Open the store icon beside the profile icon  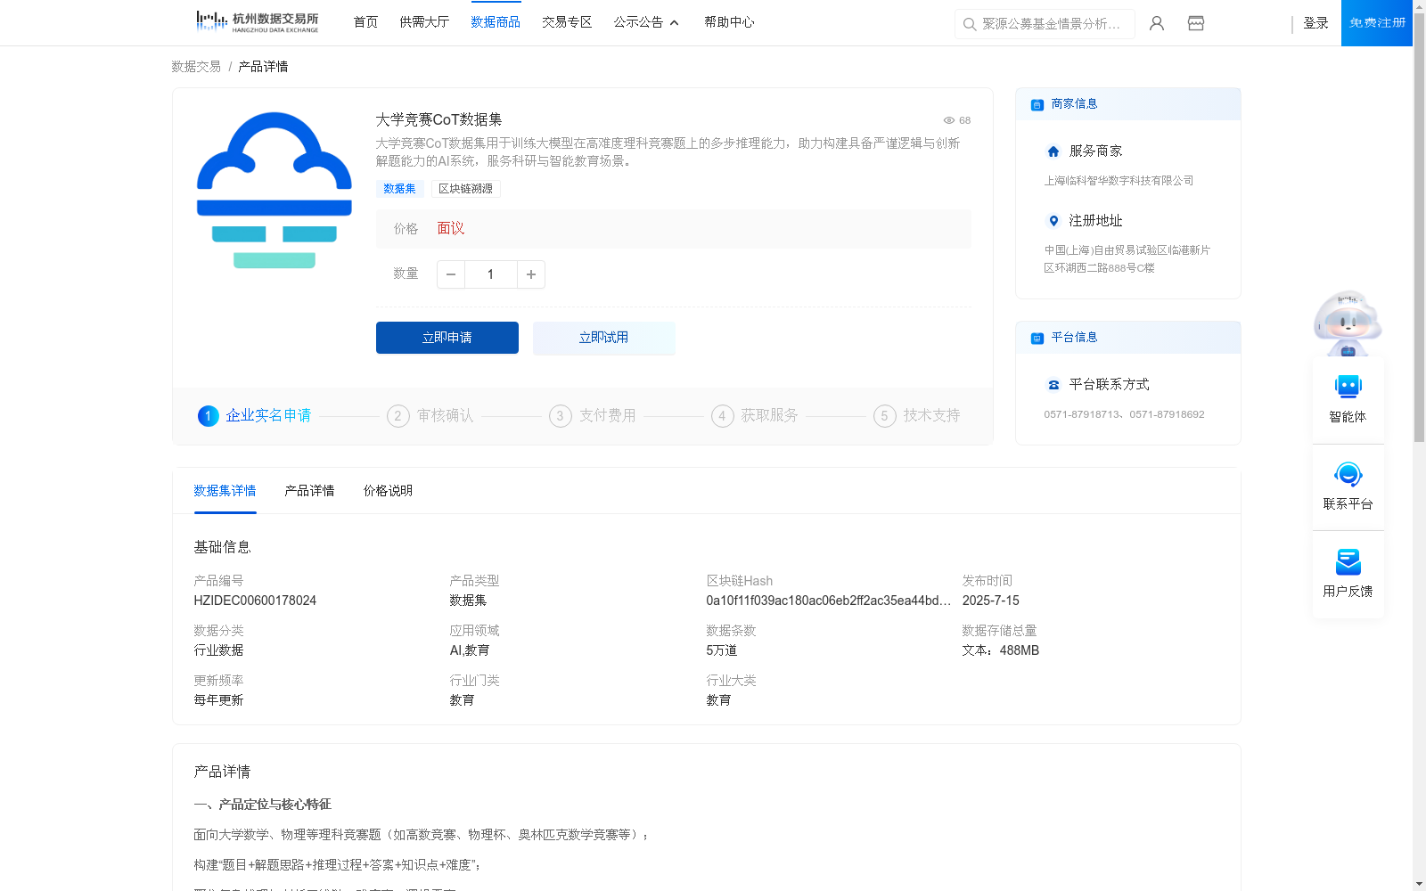[1196, 23]
